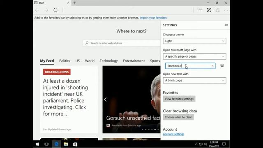This screenshot has height=148, width=263.
Task: Open Task View from the taskbar
Action: point(46,144)
